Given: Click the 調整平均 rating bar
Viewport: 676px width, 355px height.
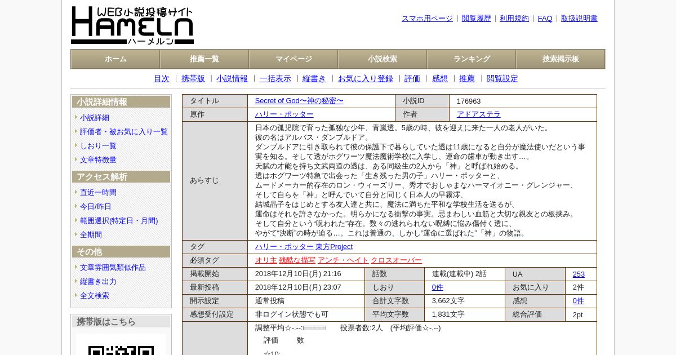Looking at the screenshot, I should coord(315,328).
